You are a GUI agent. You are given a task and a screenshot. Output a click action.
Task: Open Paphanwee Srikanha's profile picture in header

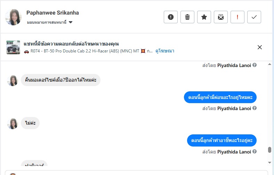(14, 17)
